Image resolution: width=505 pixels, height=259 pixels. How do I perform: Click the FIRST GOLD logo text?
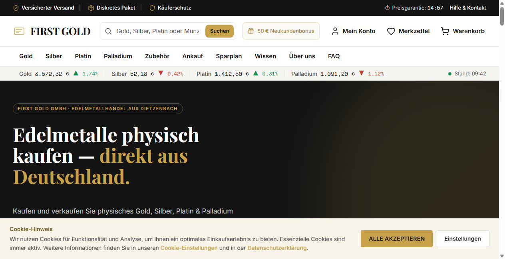(61, 31)
